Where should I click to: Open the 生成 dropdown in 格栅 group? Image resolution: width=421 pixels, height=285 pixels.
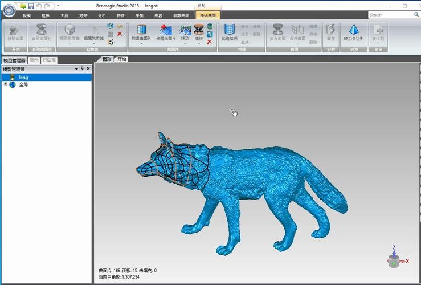pyautogui.click(x=246, y=42)
